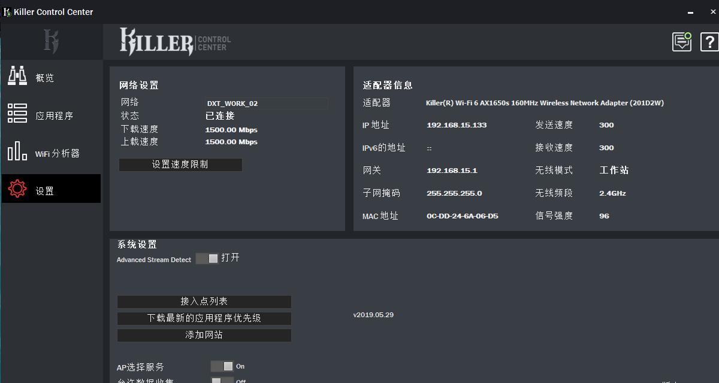Viewport: 719px width, 383px height.
Task: Click the 工作站 wireless mode value
Action: 614,171
